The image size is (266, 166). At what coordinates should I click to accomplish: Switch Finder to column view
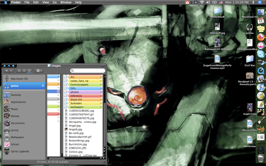30,71
